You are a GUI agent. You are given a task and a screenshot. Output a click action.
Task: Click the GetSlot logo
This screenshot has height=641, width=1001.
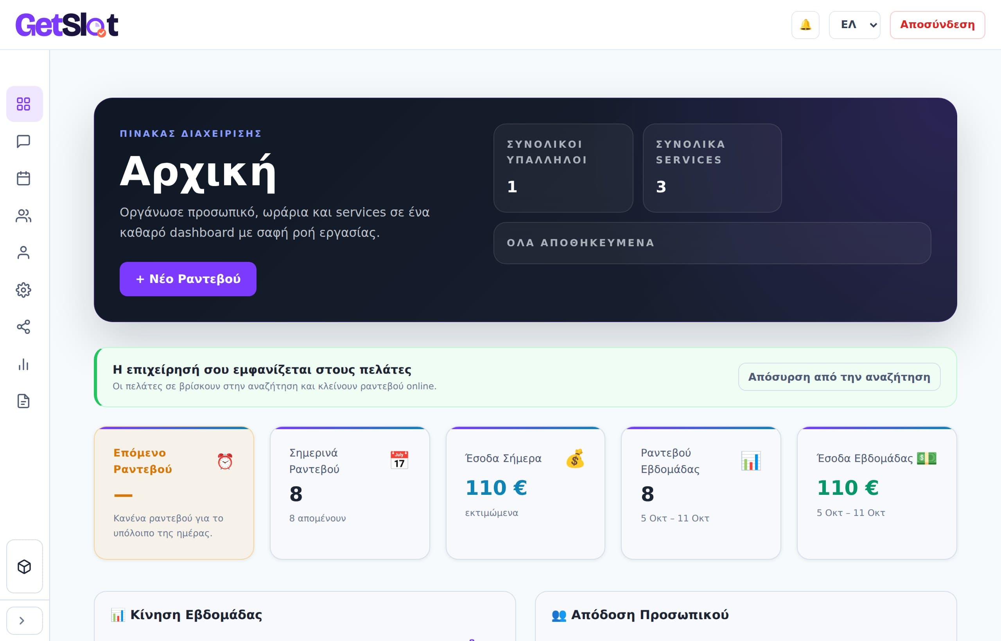[x=67, y=25]
